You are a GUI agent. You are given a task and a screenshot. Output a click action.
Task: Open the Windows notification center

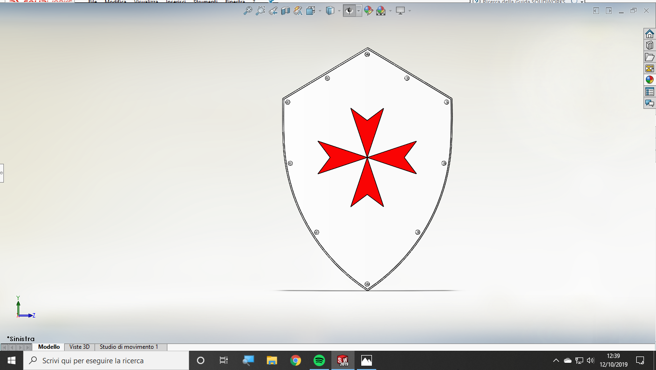[640, 360]
